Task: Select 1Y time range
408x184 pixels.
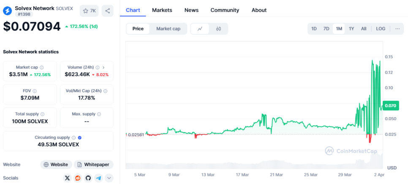Action: tap(351, 29)
